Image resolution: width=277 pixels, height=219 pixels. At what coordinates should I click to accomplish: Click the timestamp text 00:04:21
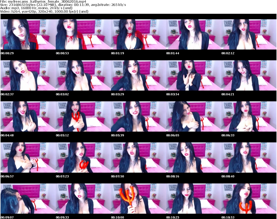pyautogui.click(x=228, y=94)
